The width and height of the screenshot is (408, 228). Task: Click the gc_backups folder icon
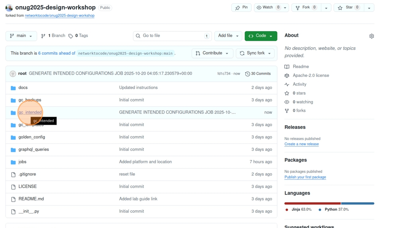13,101
